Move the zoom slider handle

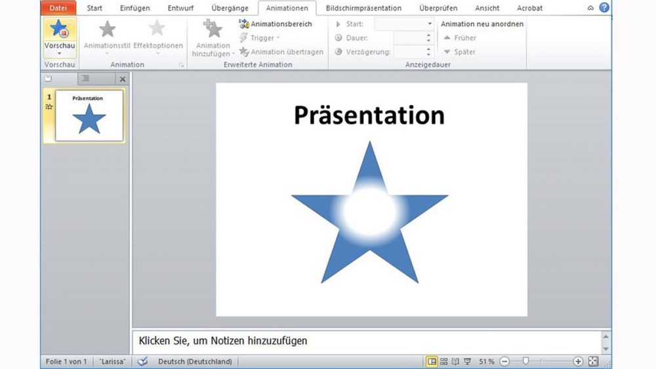pos(525,361)
